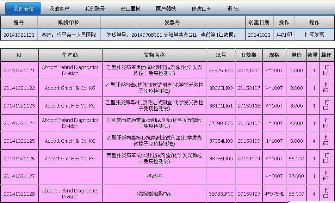Select batch number 37390LF00

pos(221,123)
